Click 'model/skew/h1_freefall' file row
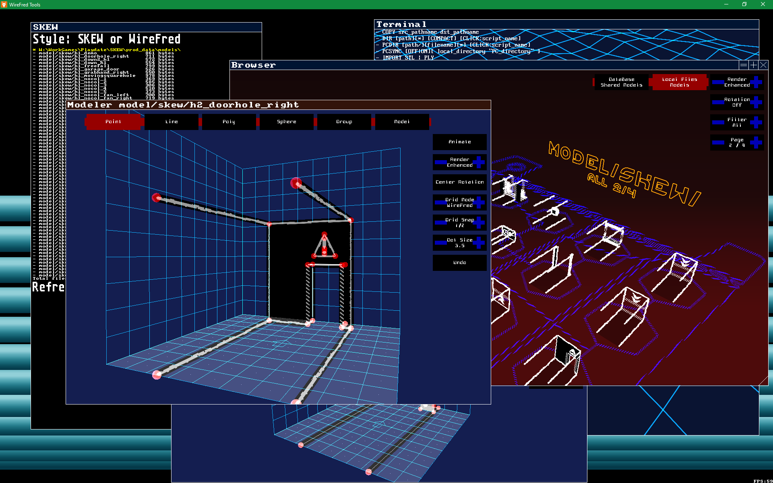 click(x=103, y=66)
